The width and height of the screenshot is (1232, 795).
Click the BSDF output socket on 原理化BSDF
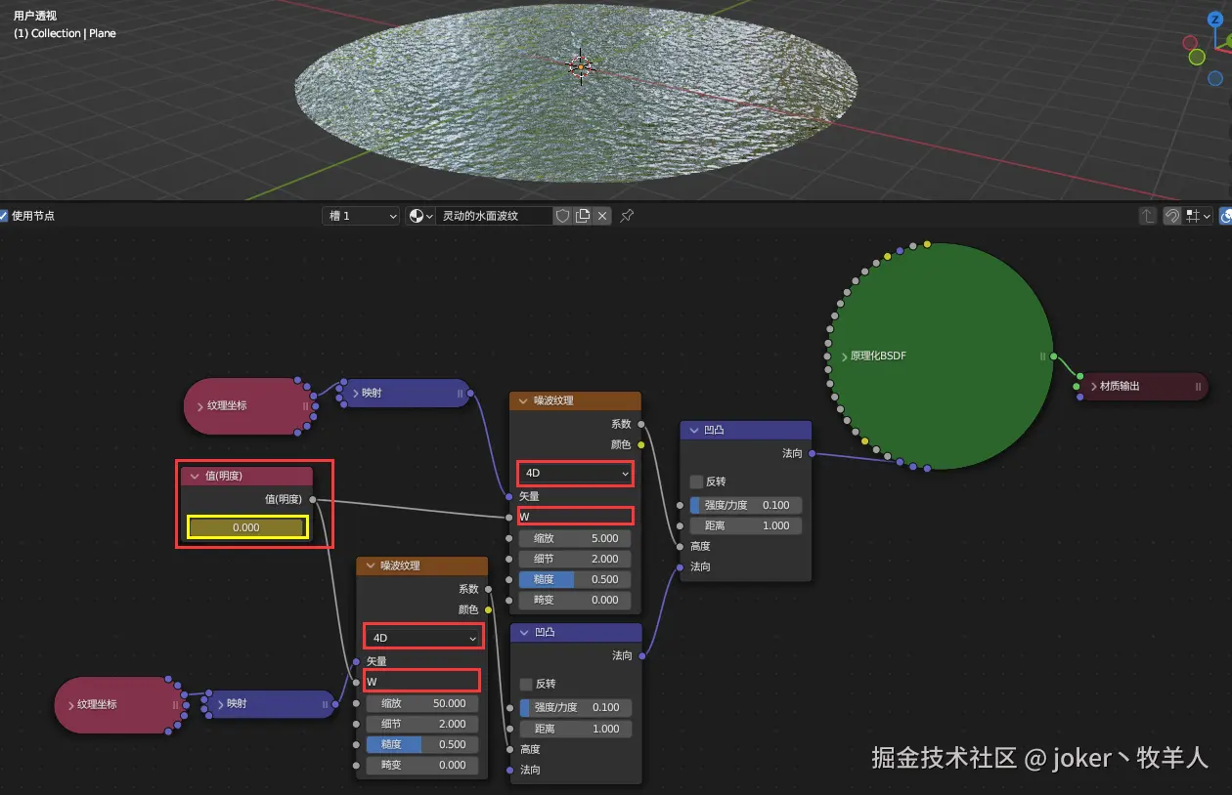(1054, 356)
